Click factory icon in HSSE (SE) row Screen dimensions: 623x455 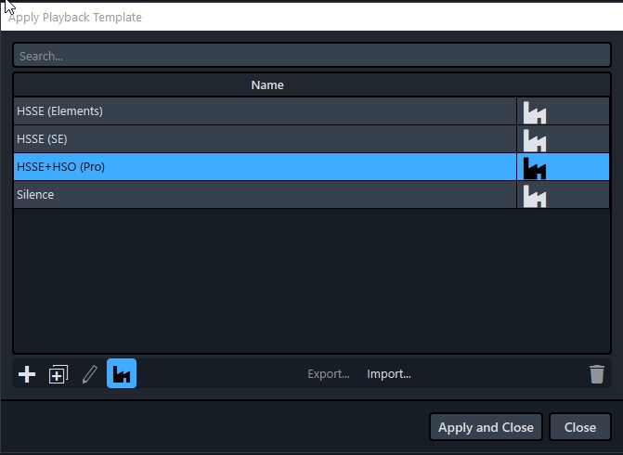coord(535,140)
